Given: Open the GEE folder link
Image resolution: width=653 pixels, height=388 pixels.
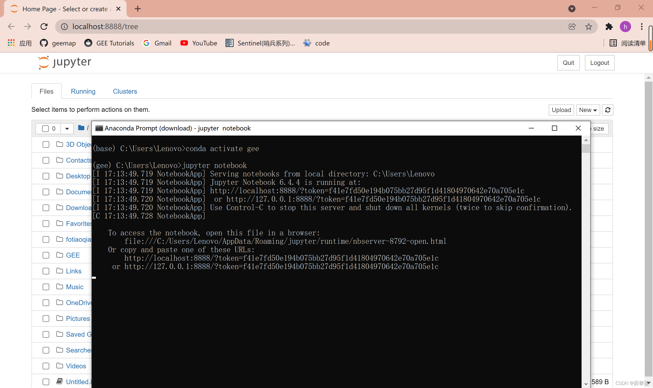Looking at the screenshot, I should [x=73, y=255].
